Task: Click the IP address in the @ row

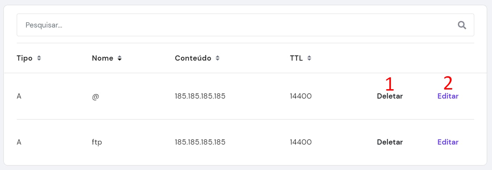Action: point(200,96)
